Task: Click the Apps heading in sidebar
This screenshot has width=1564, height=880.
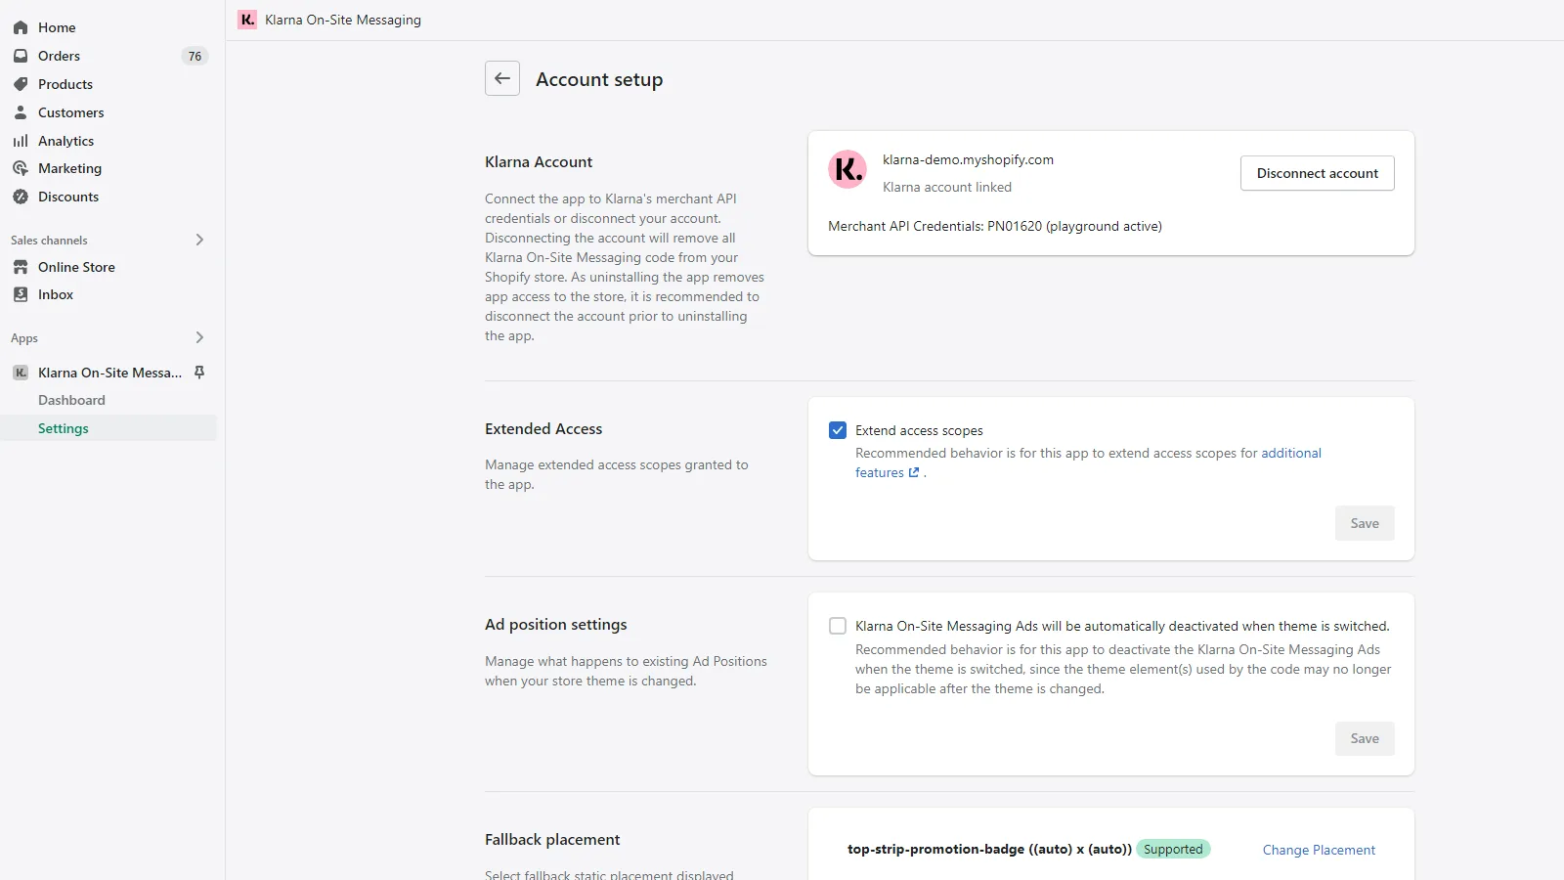Action: tap(24, 338)
